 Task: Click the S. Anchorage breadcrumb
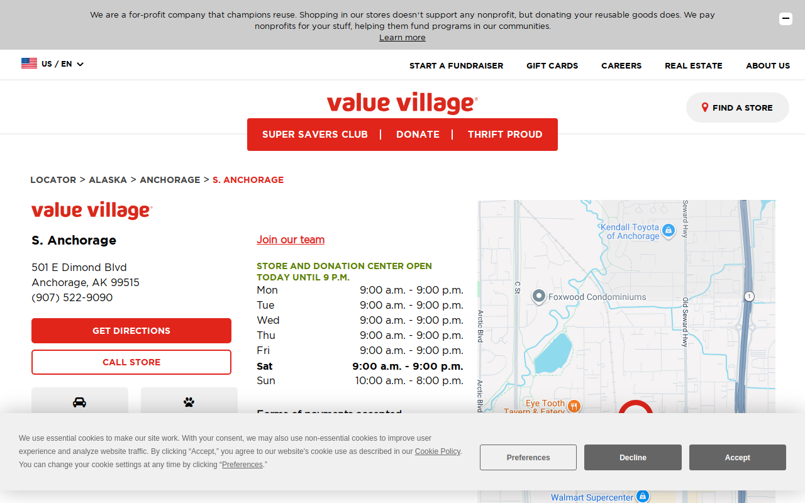click(248, 180)
